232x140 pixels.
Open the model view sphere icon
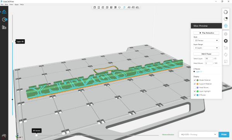[x=226, y=12]
